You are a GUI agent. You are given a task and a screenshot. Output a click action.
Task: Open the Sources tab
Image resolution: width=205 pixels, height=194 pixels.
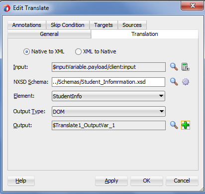coord(132,25)
